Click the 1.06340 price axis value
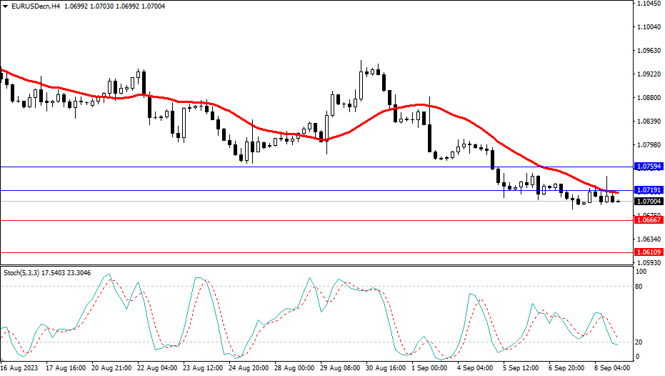 (649, 239)
